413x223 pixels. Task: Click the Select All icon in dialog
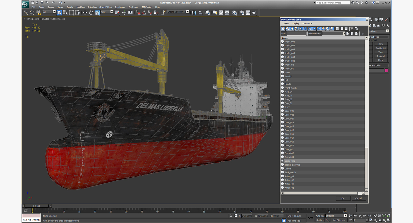(337, 28)
